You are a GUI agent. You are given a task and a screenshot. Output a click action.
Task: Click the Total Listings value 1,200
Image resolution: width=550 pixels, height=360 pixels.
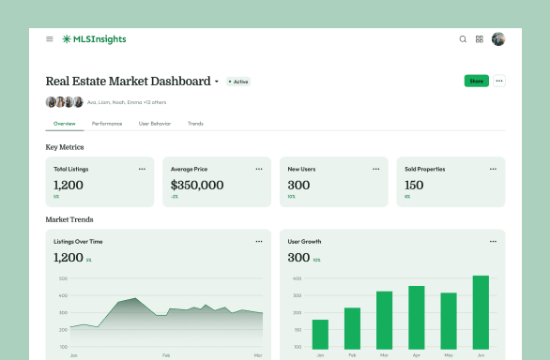click(69, 185)
